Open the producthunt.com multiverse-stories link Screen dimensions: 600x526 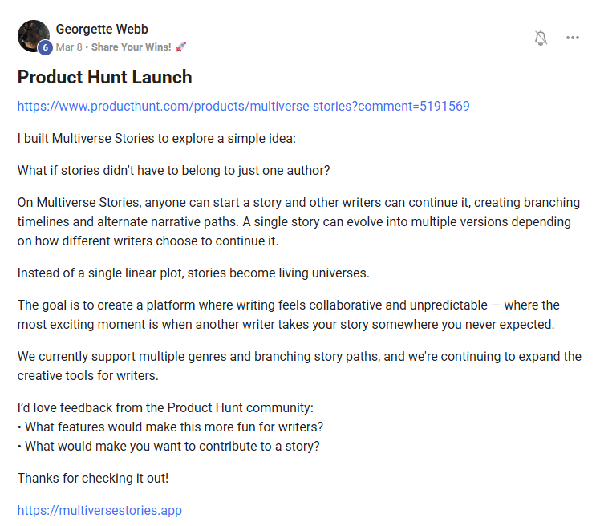243,106
